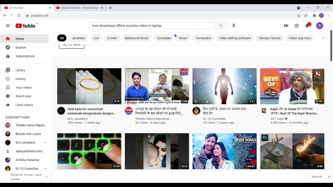Select the Jewellery chip
Image resolution: width=333 pixels, height=187 pixels.
click(78, 38)
